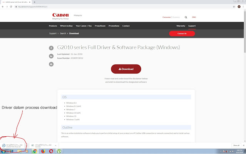This screenshot has height=154, width=246.
Task: Click the page vertical scrollbar thumb
Action: (245, 32)
